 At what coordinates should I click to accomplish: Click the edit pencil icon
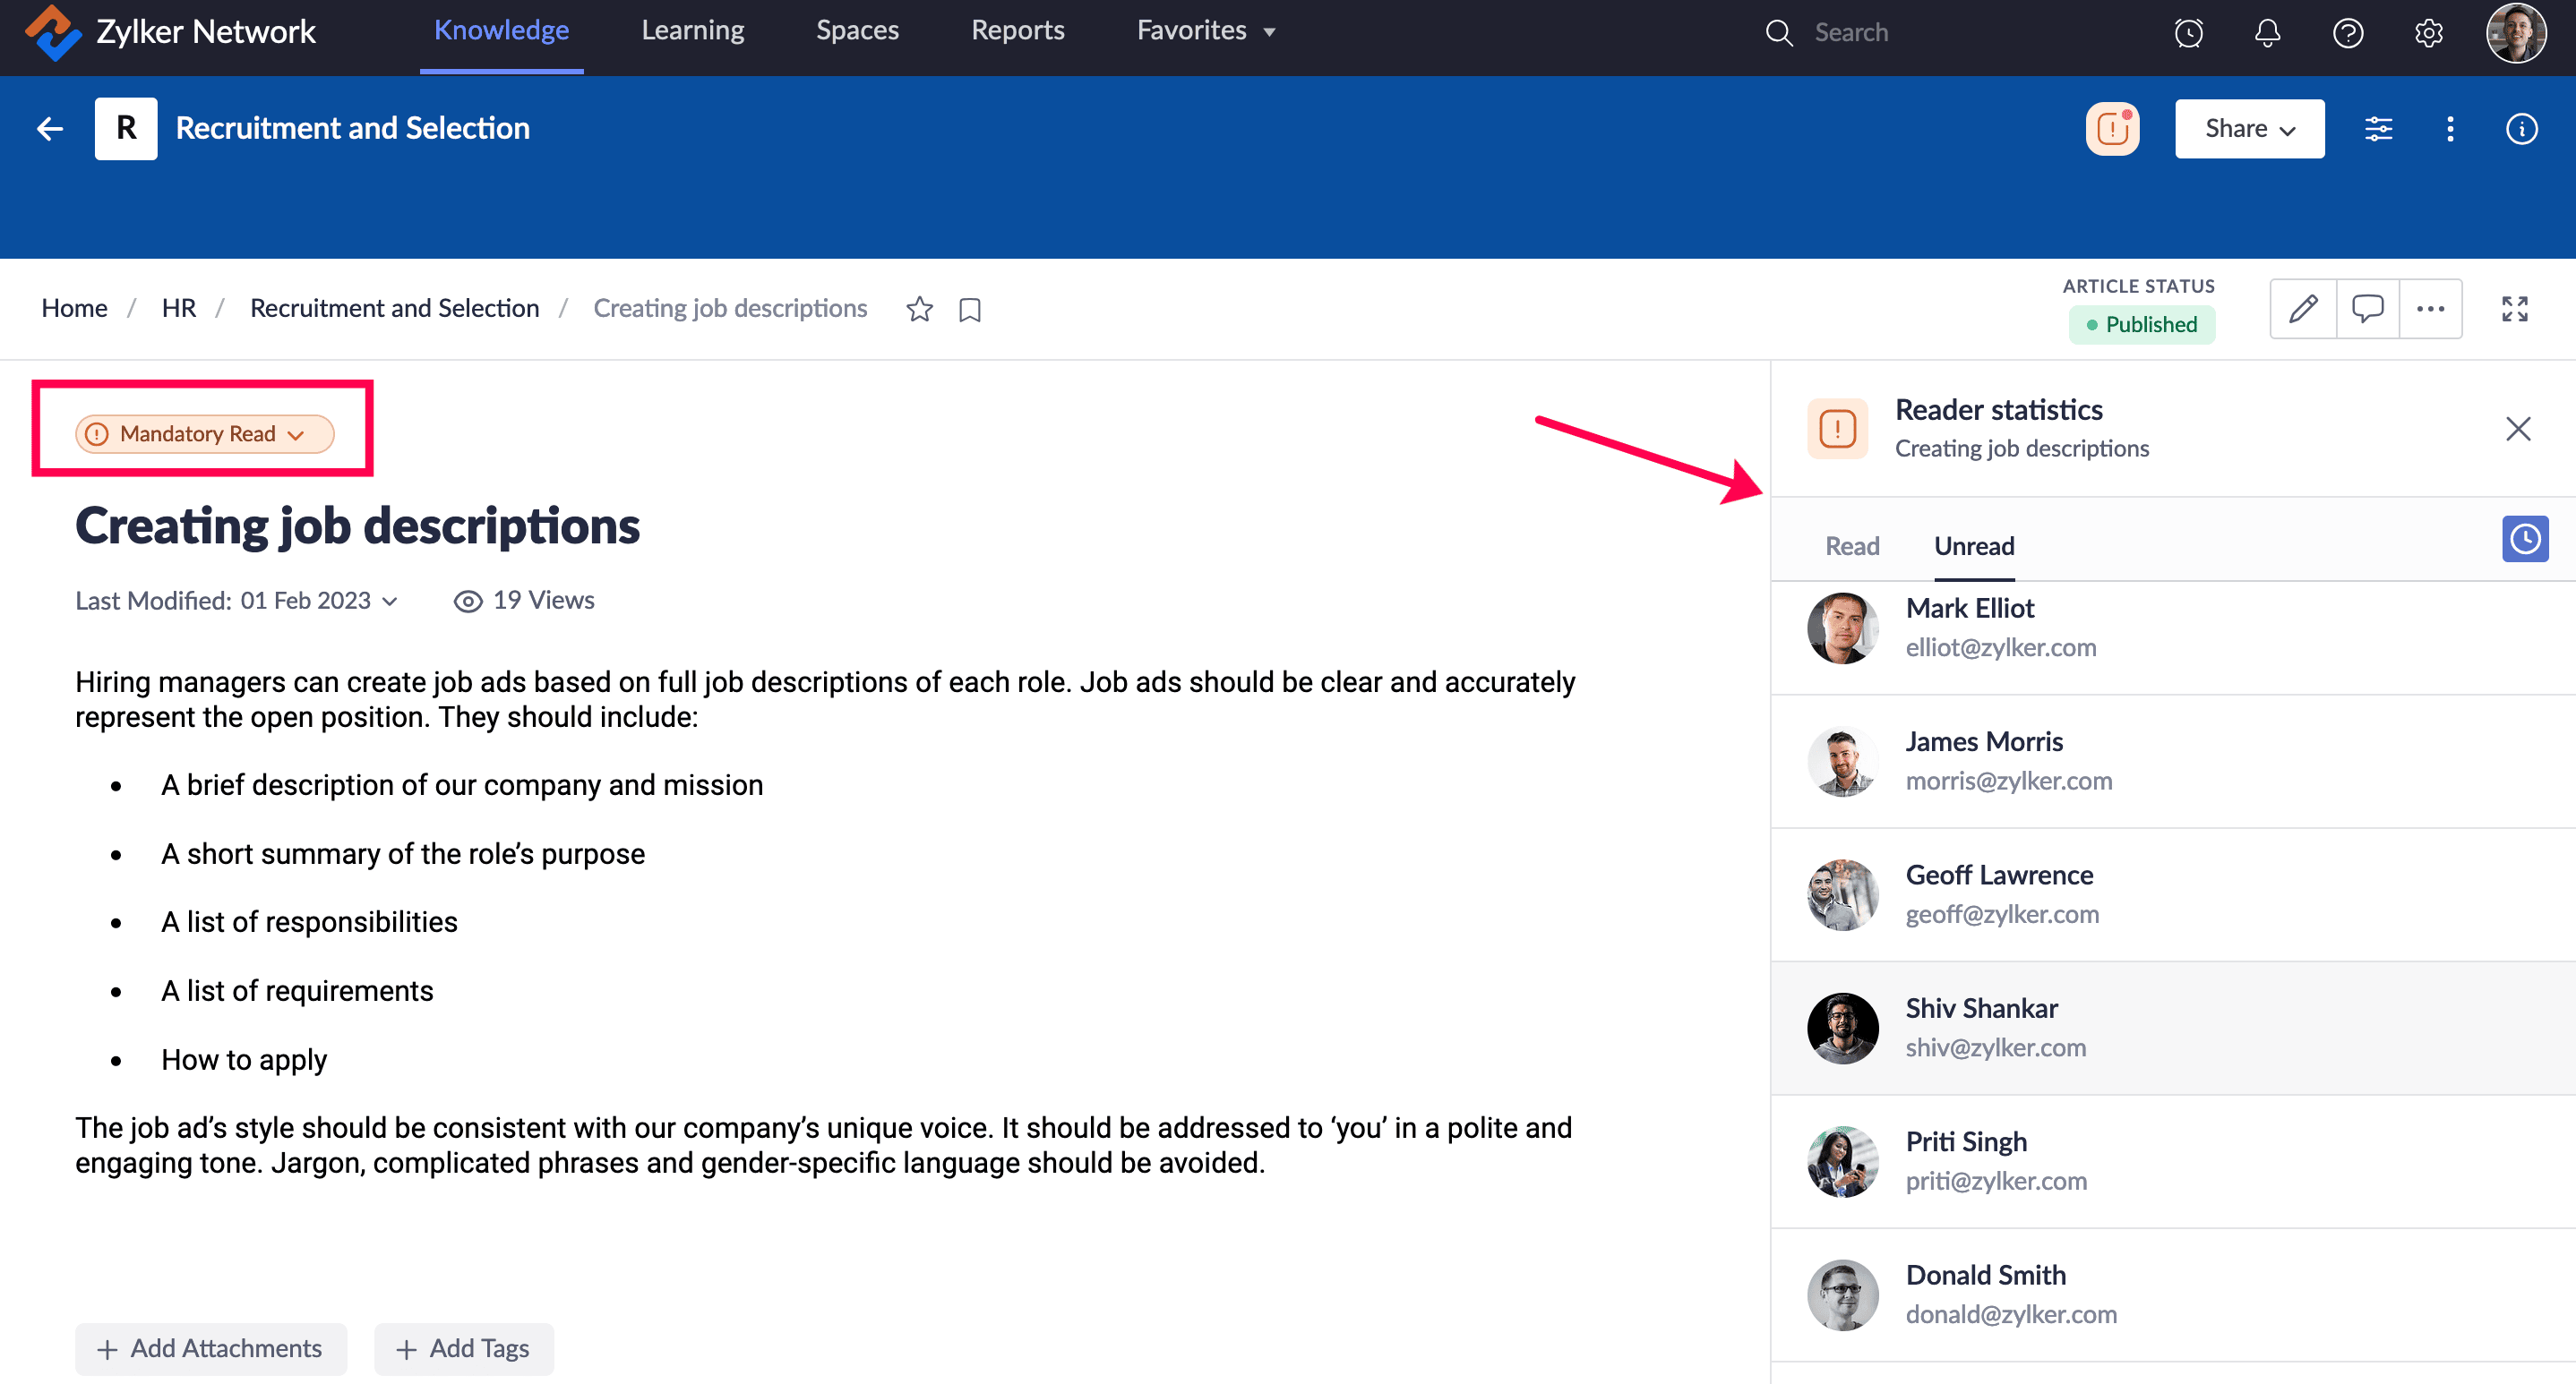(x=2303, y=309)
